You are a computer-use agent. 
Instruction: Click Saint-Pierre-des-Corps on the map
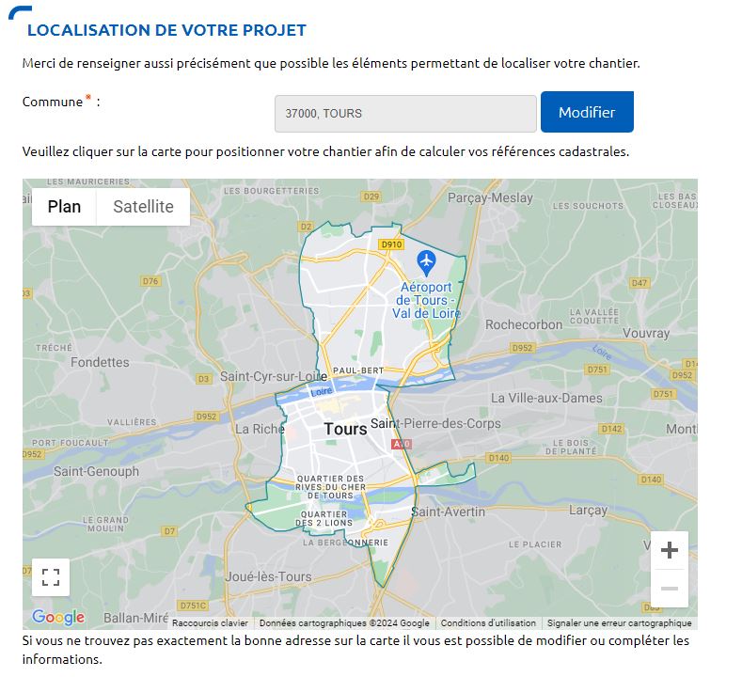pyautogui.click(x=435, y=423)
